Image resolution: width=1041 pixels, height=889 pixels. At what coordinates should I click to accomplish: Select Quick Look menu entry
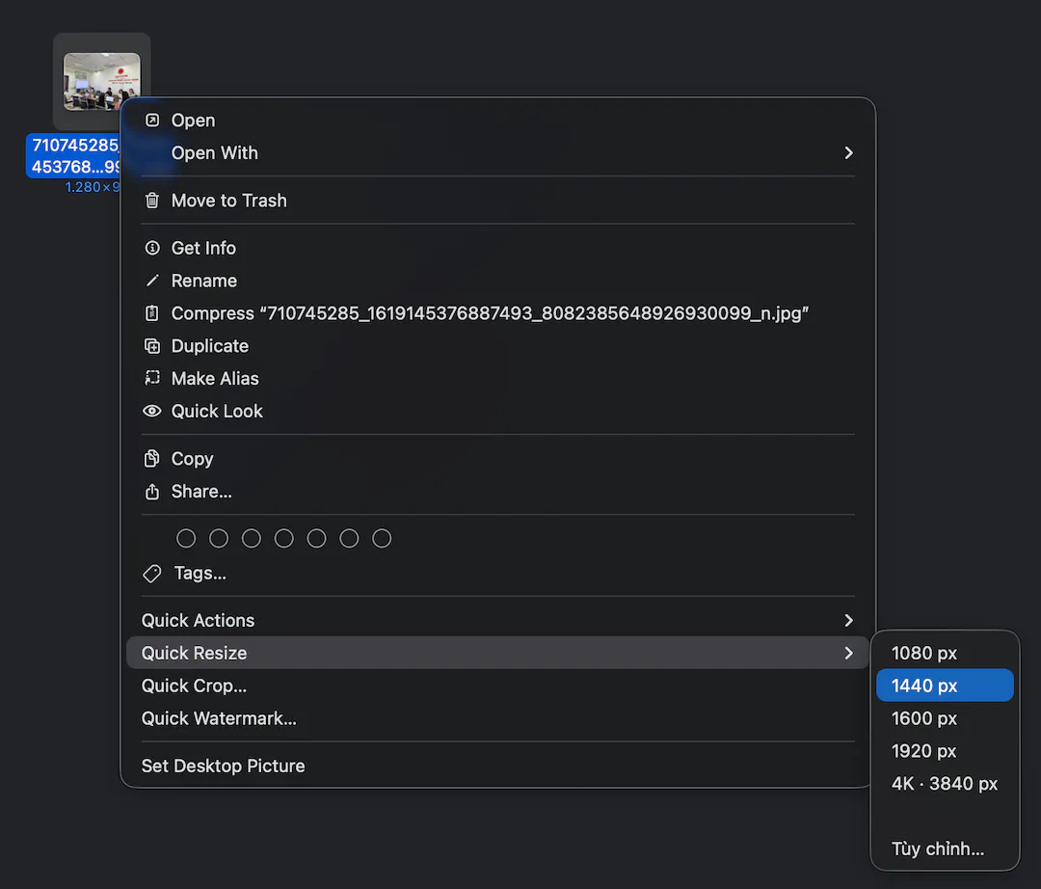pyautogui.click(x=498, y=411)
